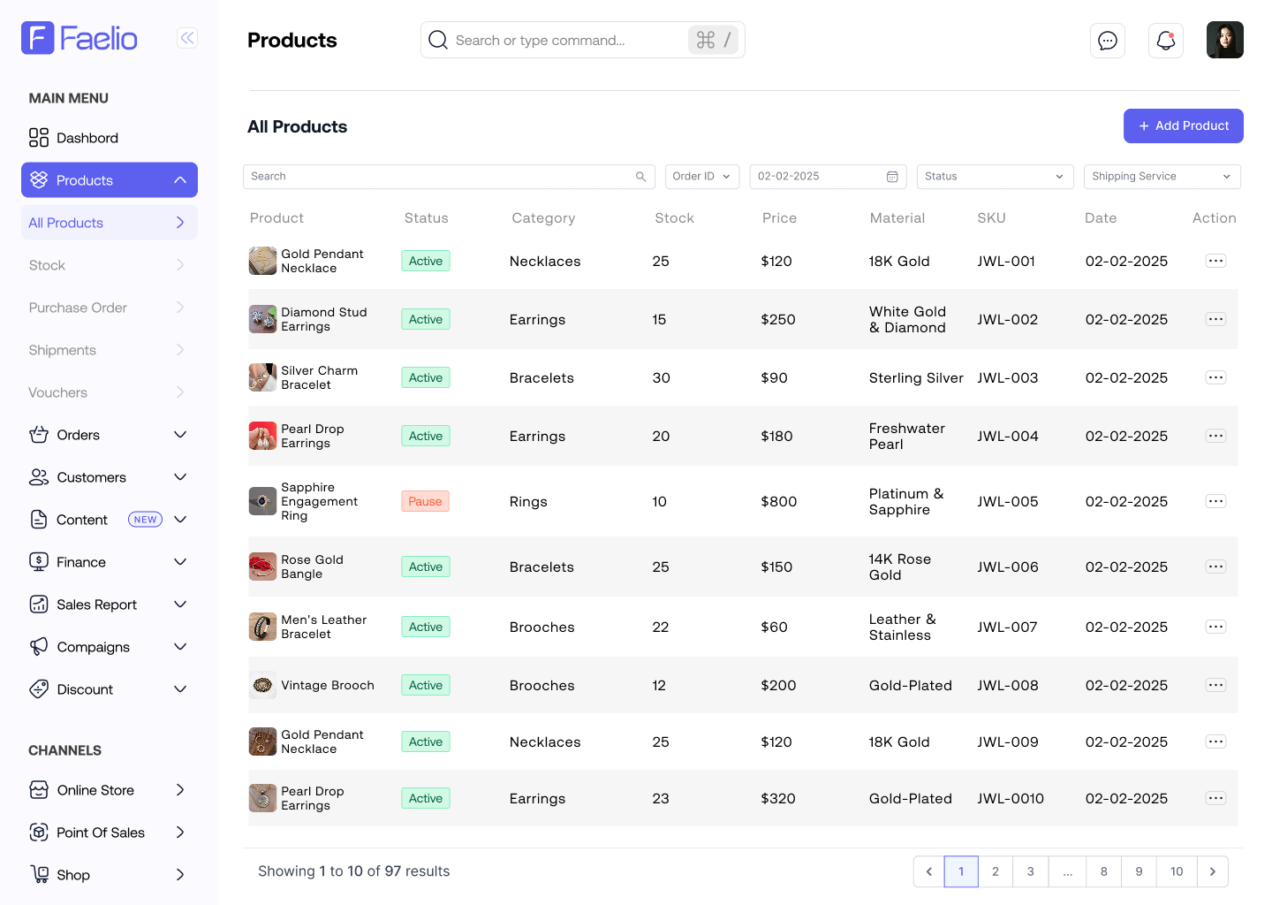The height and width of the screenshot is (905, 1272).
Task: Open Stock in the sidebar
Action: point(48,265)
